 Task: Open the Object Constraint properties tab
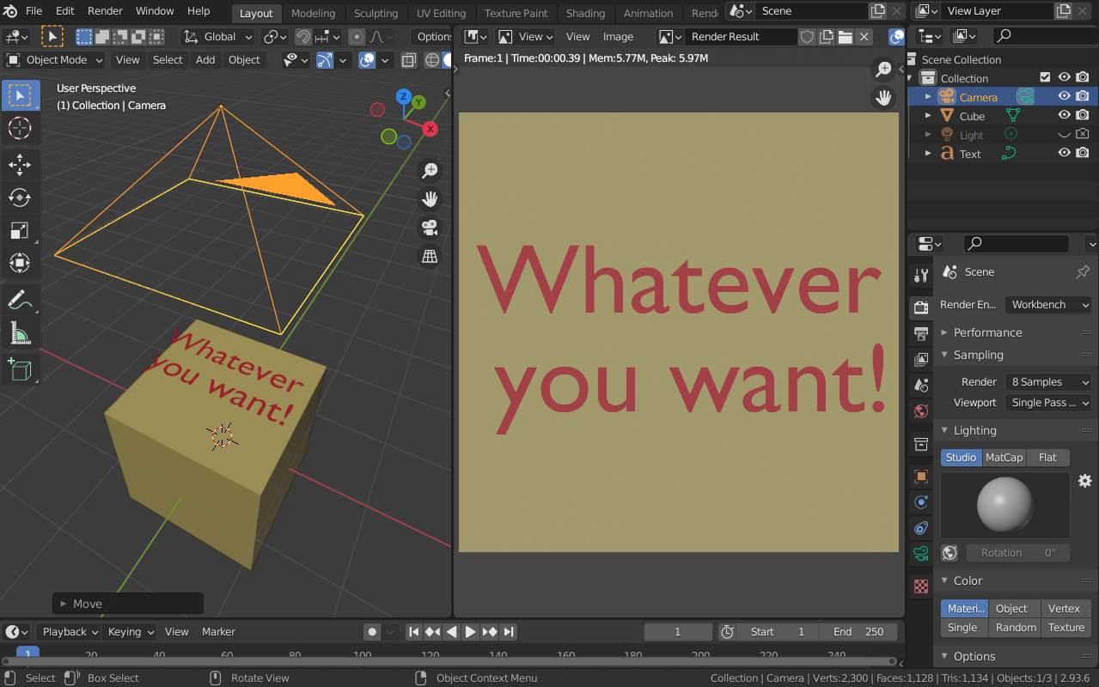pyautogui.click(x=921, y=527)
